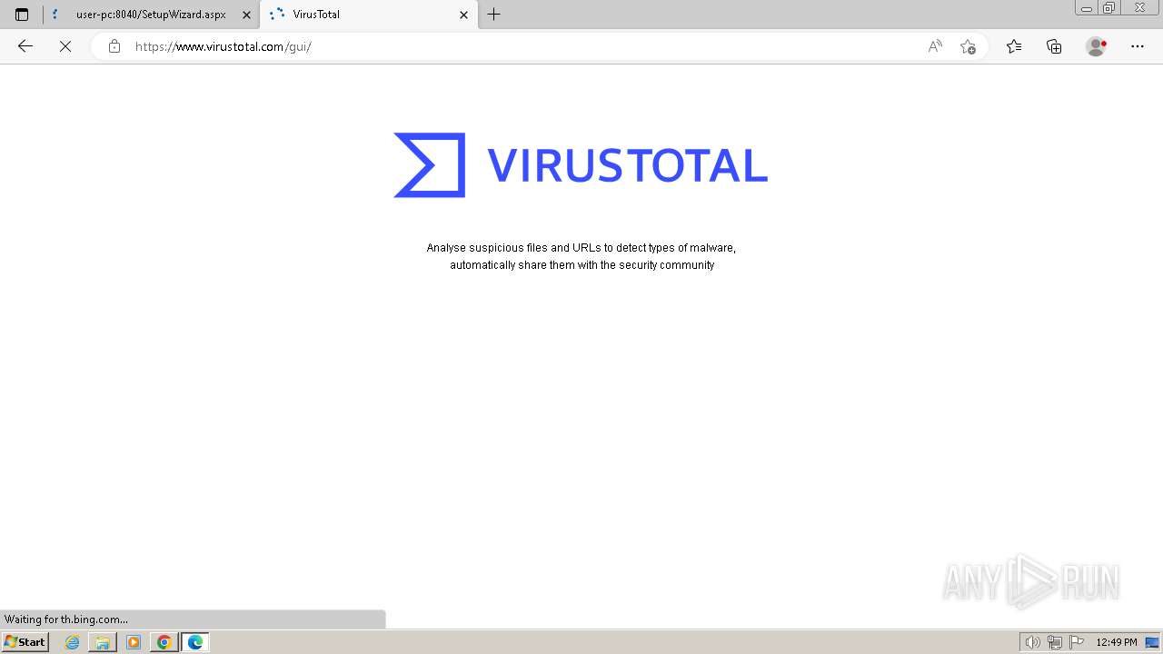Open Edge Settings and more menu
This screenshot has height=654, width=1163.
1138,46
